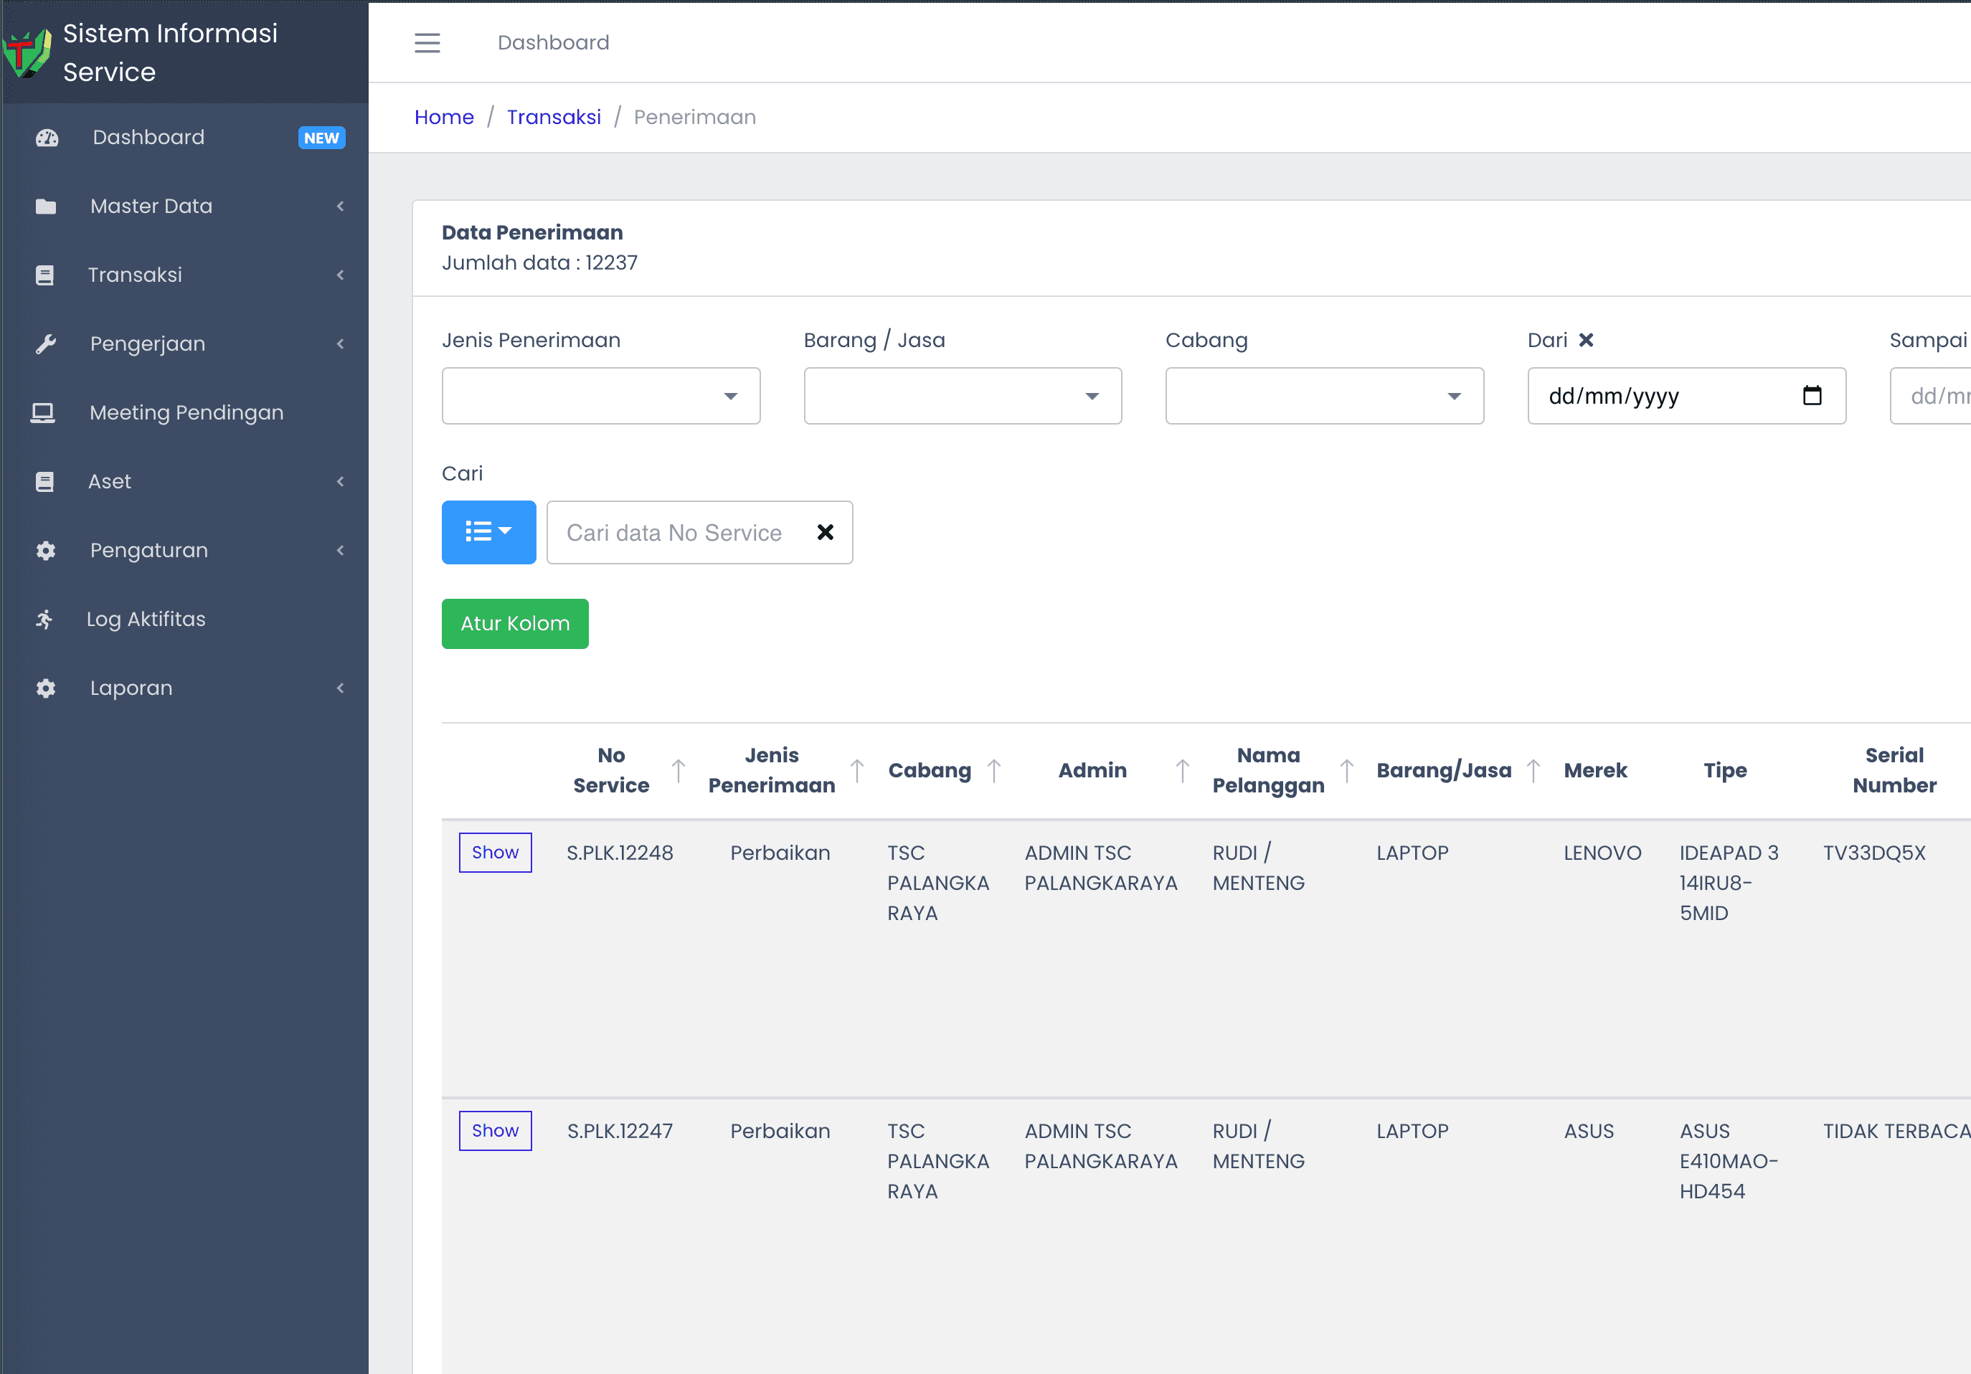Click the Meeting Pendingan laptop icon
This screenshot has height=1374, width=1971.
coord(43,413)
